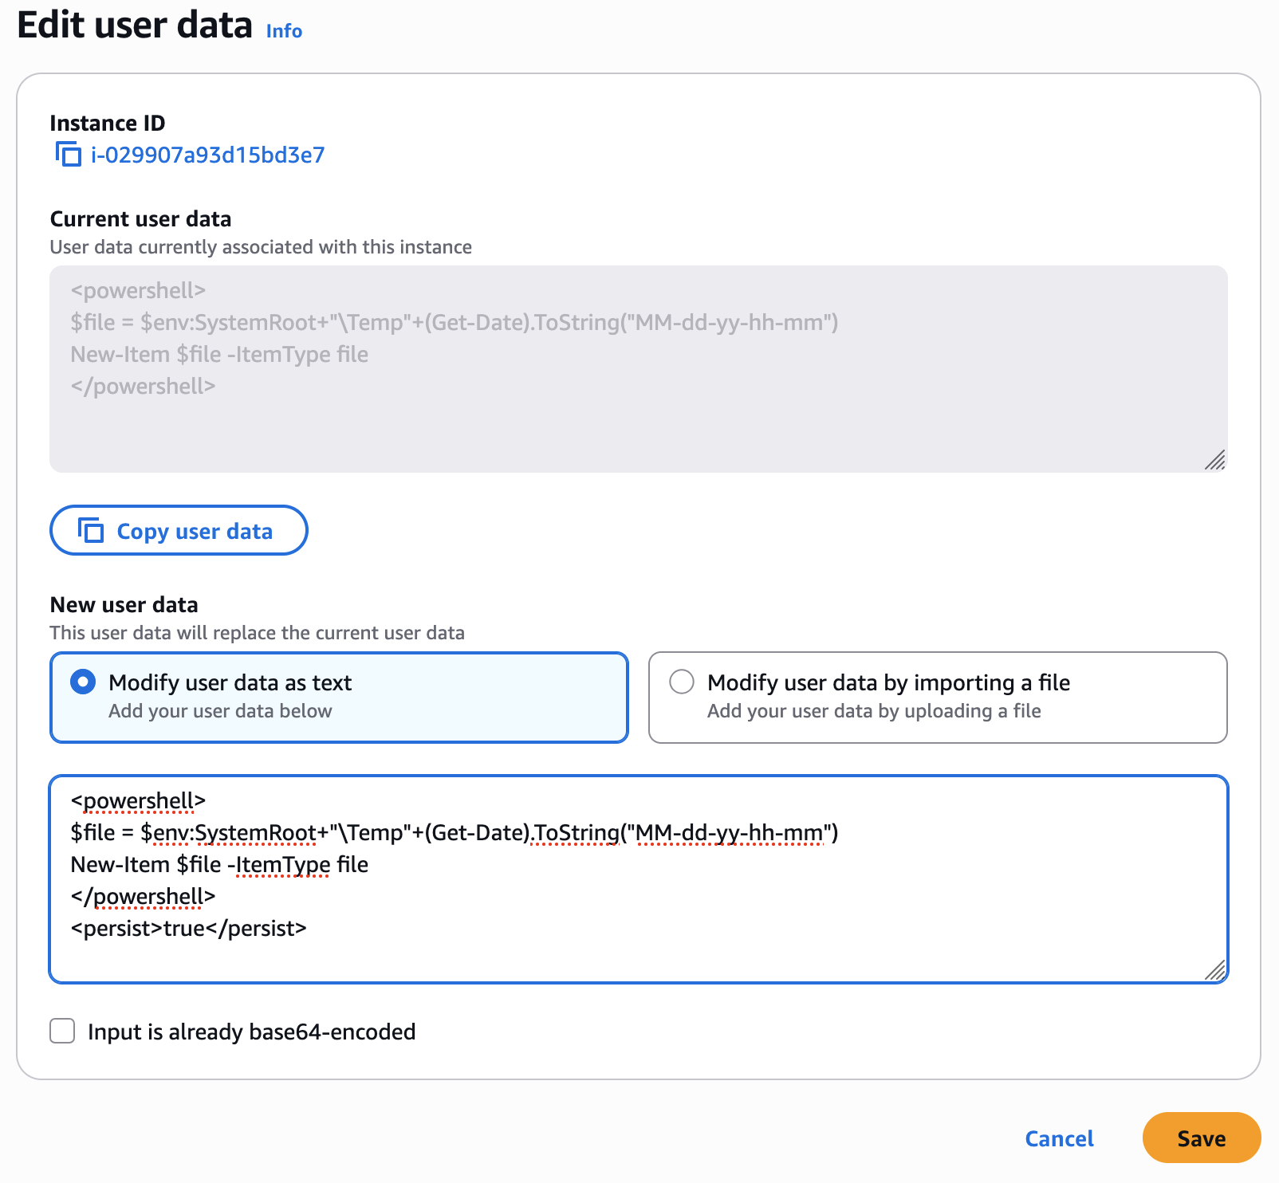Open the Info help link
1279x1183 pixels.
pyautogui.click(x=284, y=31)
